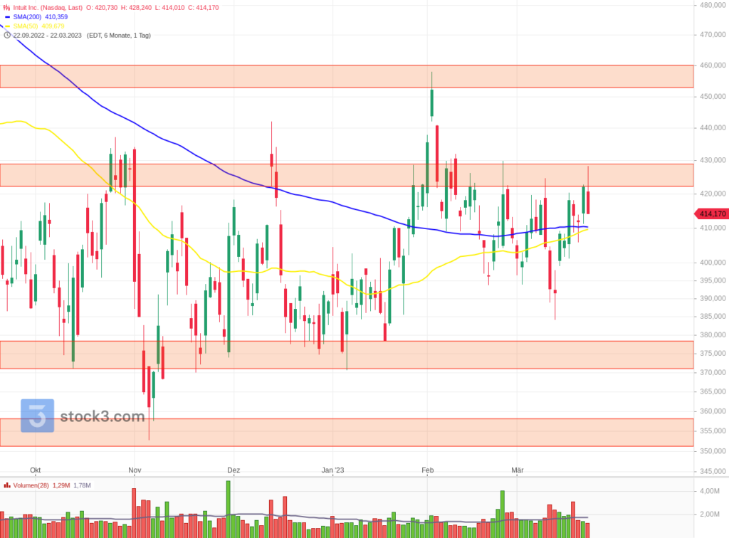This screenshot has width=729, height=538.
Task: Click the 460,000 price axis label
Action: 713,65
